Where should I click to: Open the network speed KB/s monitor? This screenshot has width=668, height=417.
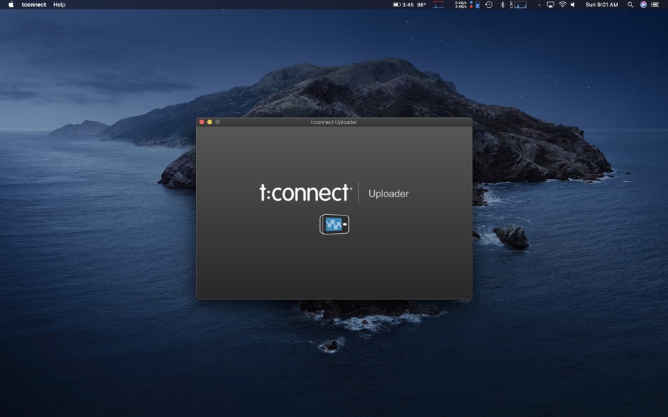pyautogui.click(x=461, y=5)
